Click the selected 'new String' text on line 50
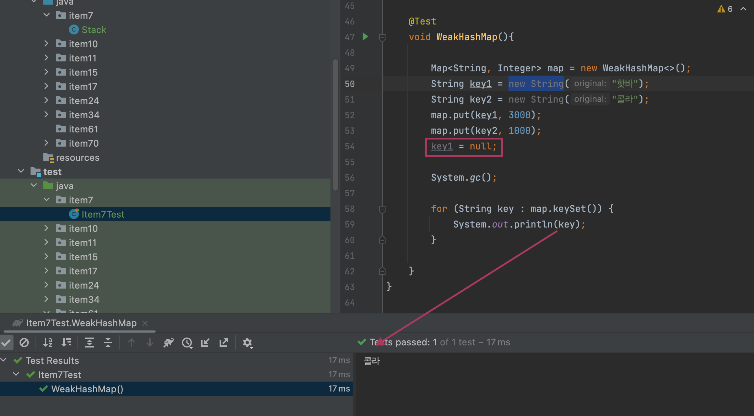754x416 pixels. [536, 84]
